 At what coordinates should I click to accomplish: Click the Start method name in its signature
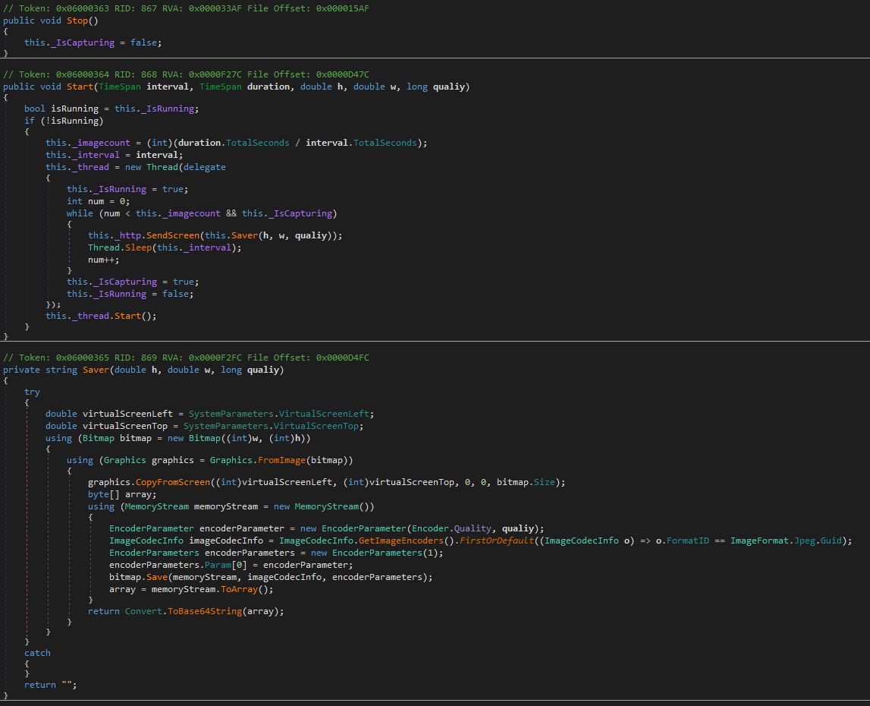point(80,87)
